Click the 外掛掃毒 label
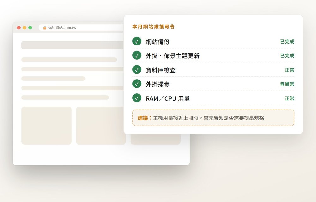The height and width of the screenshot is (202, 316). pyautogui.click(x=158, y=84)
